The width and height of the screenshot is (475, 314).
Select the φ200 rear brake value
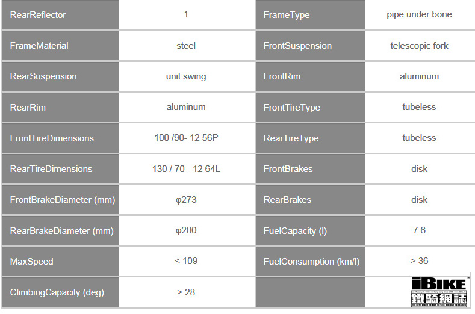pos(186,230)
